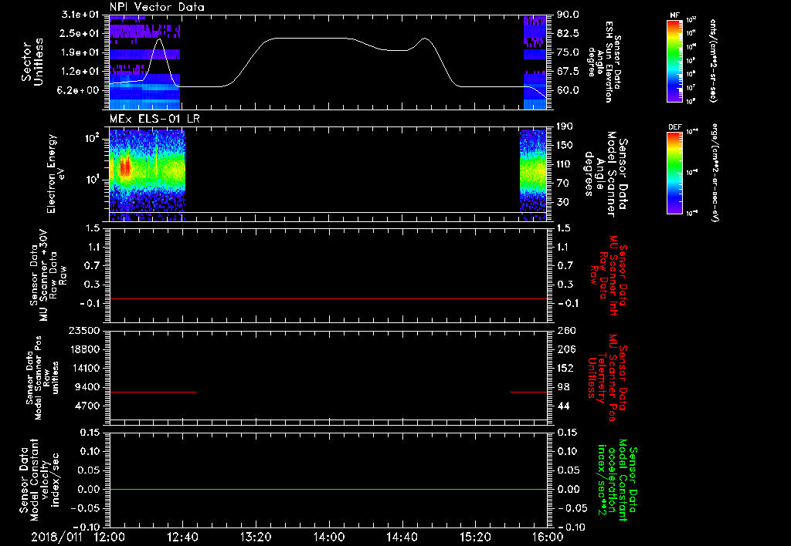Click the red hot spot in ELS spectrogram
Viewport: 791px width, 546px height.
coord(125,167)
